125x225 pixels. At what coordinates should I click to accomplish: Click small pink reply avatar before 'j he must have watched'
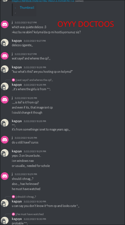pyautogui.click(x=13, y=214)
